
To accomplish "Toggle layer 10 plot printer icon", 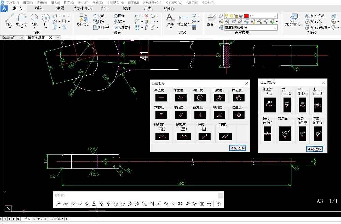I will pos(241,16).
